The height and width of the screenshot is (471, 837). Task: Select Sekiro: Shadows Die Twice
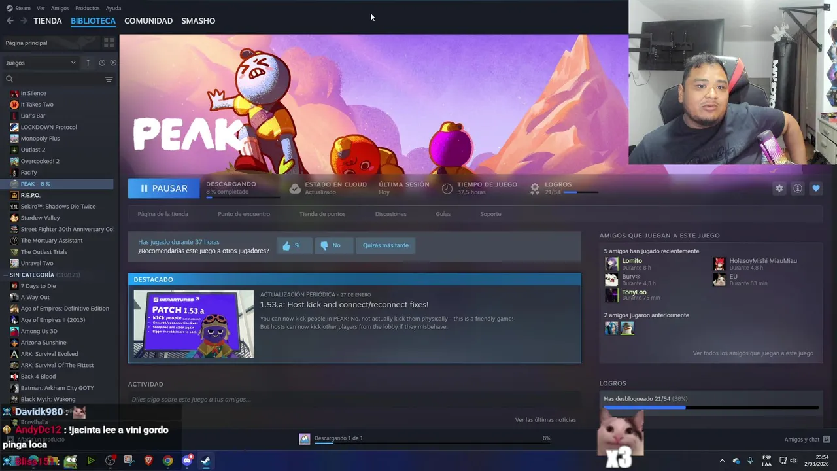[x=59, y=207]
